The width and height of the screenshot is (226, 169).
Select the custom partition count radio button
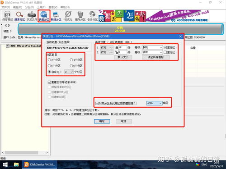[49, 72]
